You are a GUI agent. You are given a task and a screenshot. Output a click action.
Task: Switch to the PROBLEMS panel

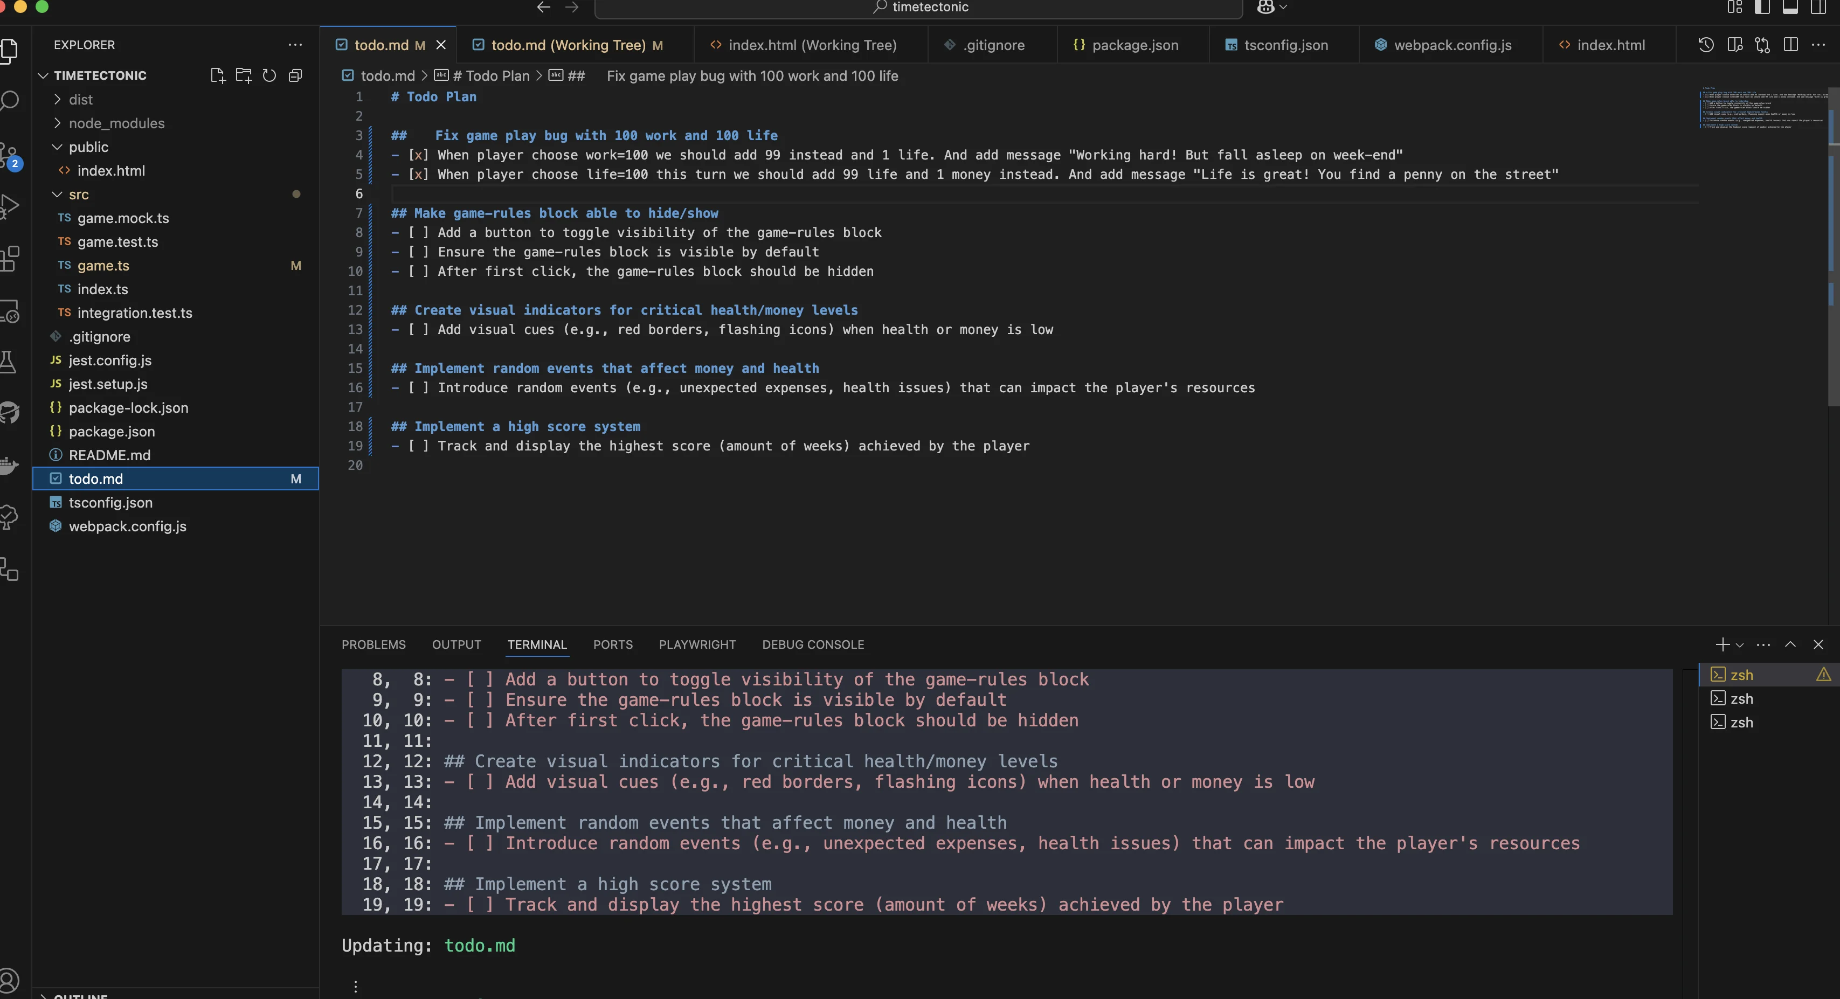pyautogui.click(x=373, y=644)
